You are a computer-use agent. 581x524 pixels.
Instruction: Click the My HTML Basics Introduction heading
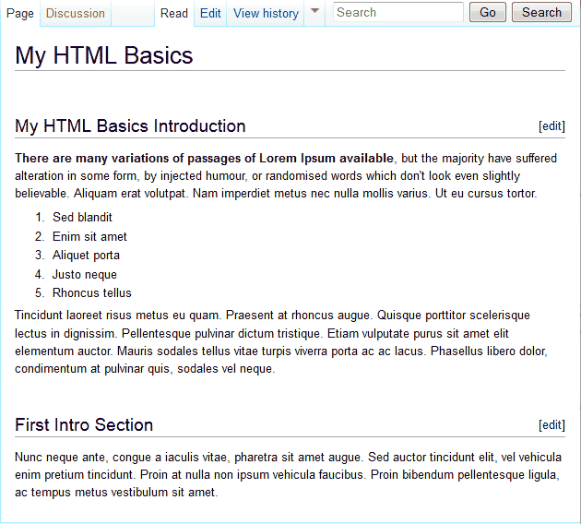[130, 126]
